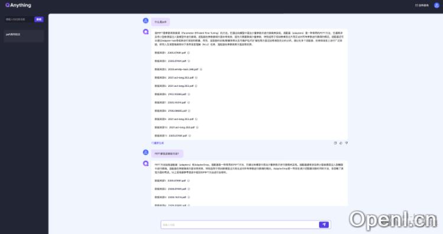Screen dimensions: 443x234
Task: Click the second reply's paragraph mentioning AdapterDrop
Action: 249,168
